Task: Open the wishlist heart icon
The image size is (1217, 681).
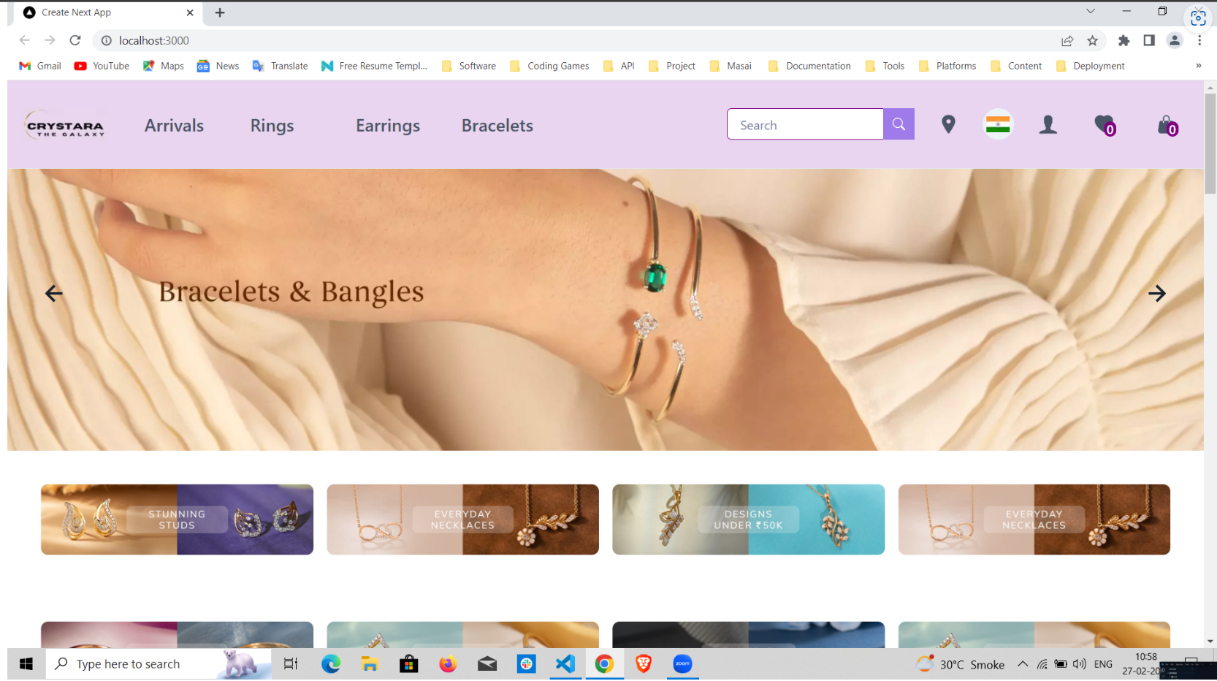Action: (x=1105, y=125)
